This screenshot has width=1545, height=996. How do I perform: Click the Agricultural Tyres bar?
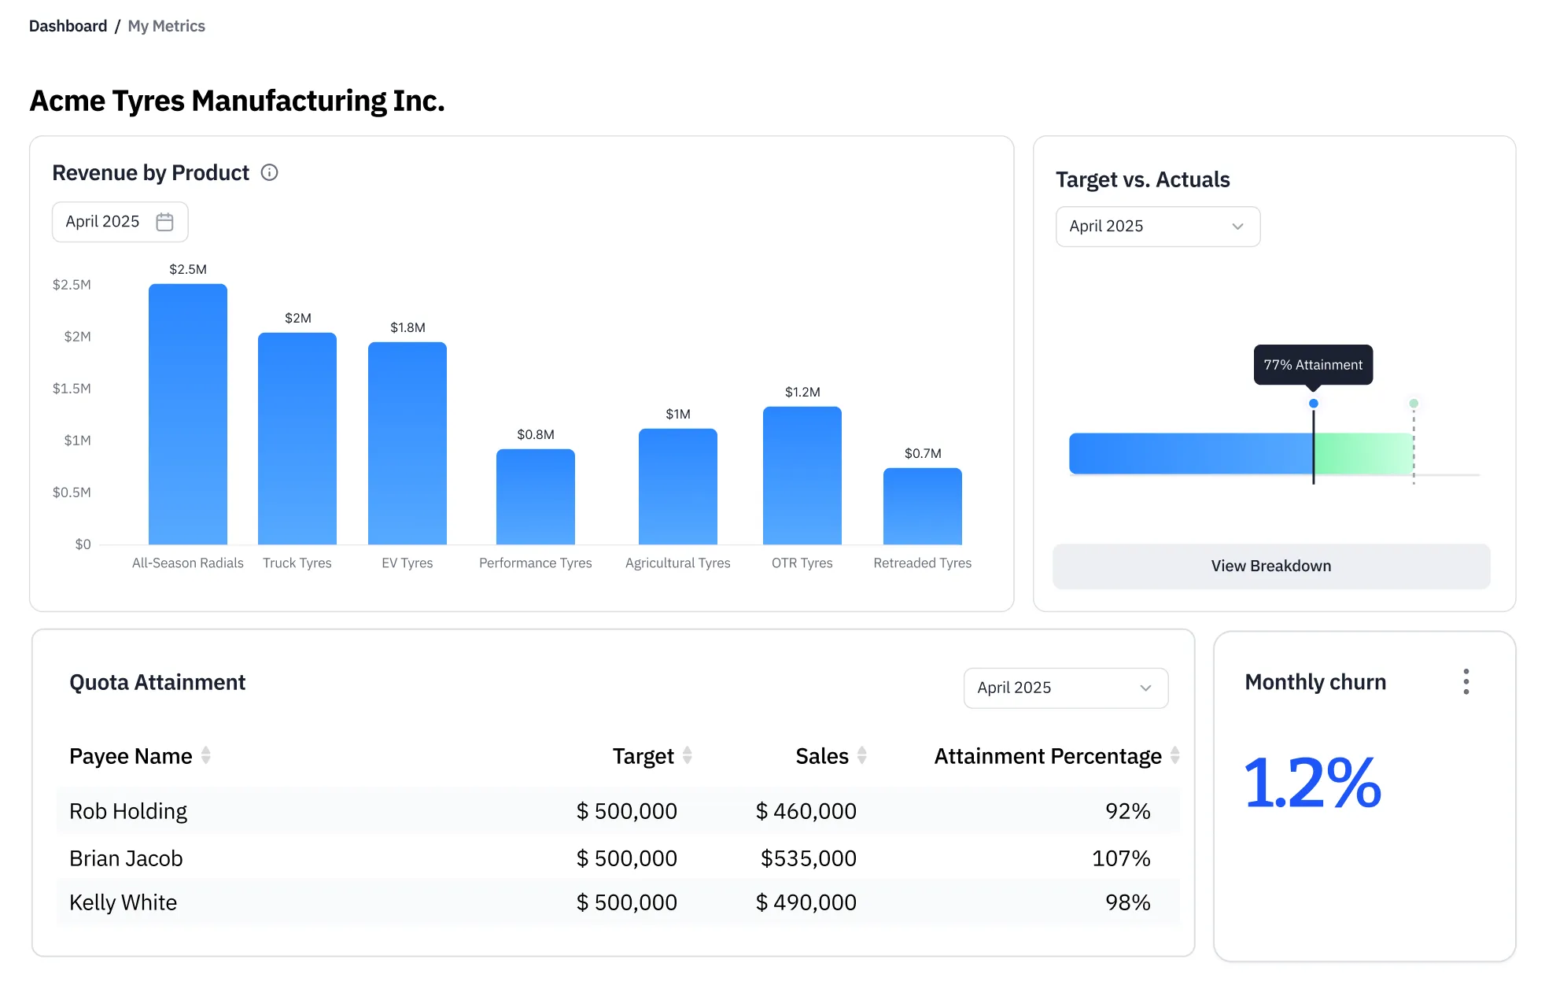678,486
